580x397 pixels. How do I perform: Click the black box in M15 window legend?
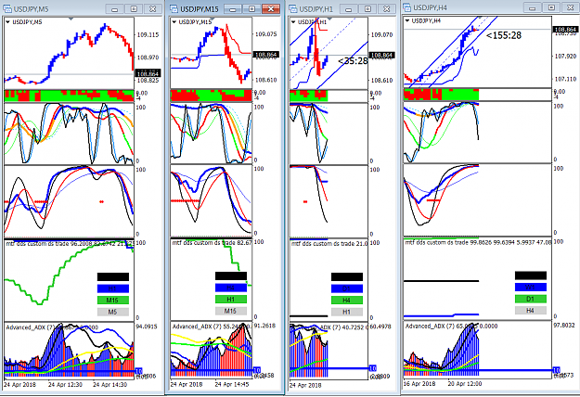(x=231, y=275)
